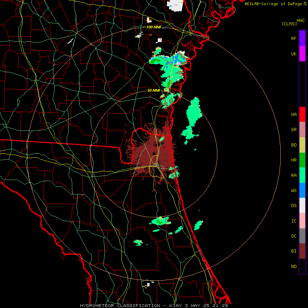Click the 'HHC' product code text
Viewport: 308px width, 308px height.
tap(300, 21)
